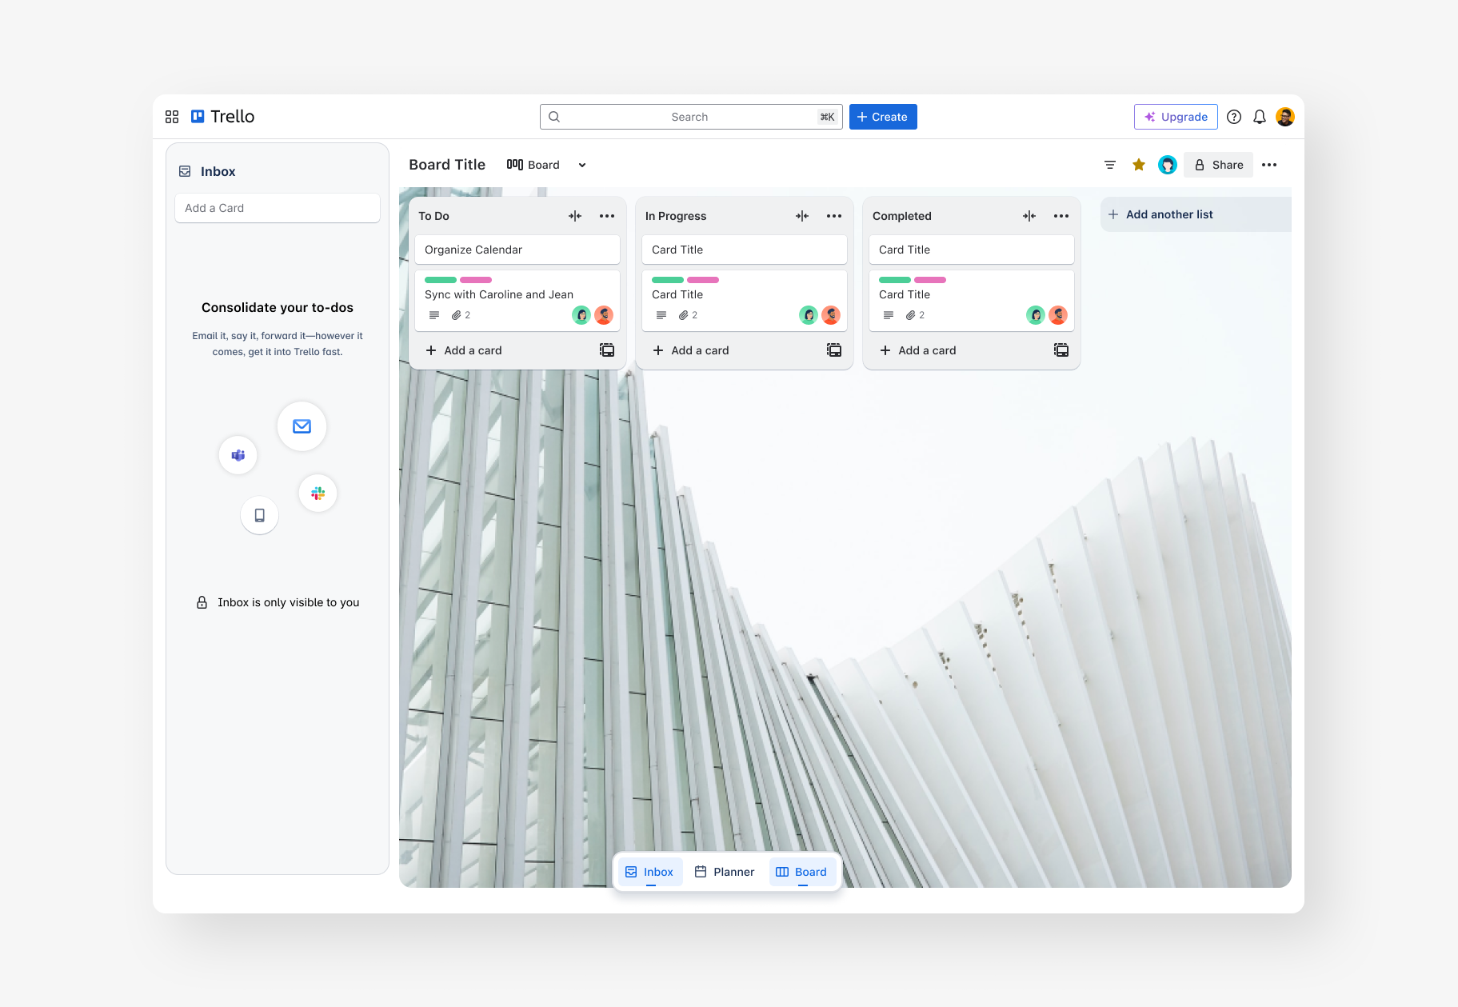
Task: Click the Microsoft Teams icon in Inbox
Action: (x=238, y=455)
